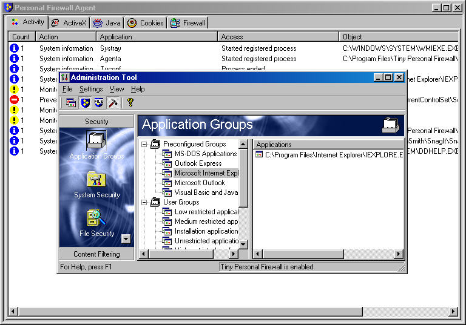Viewport: 466px width, 325px height.
Task: Click the Content Filtering button
Action: pyautogui.click(x=96, y=254)
